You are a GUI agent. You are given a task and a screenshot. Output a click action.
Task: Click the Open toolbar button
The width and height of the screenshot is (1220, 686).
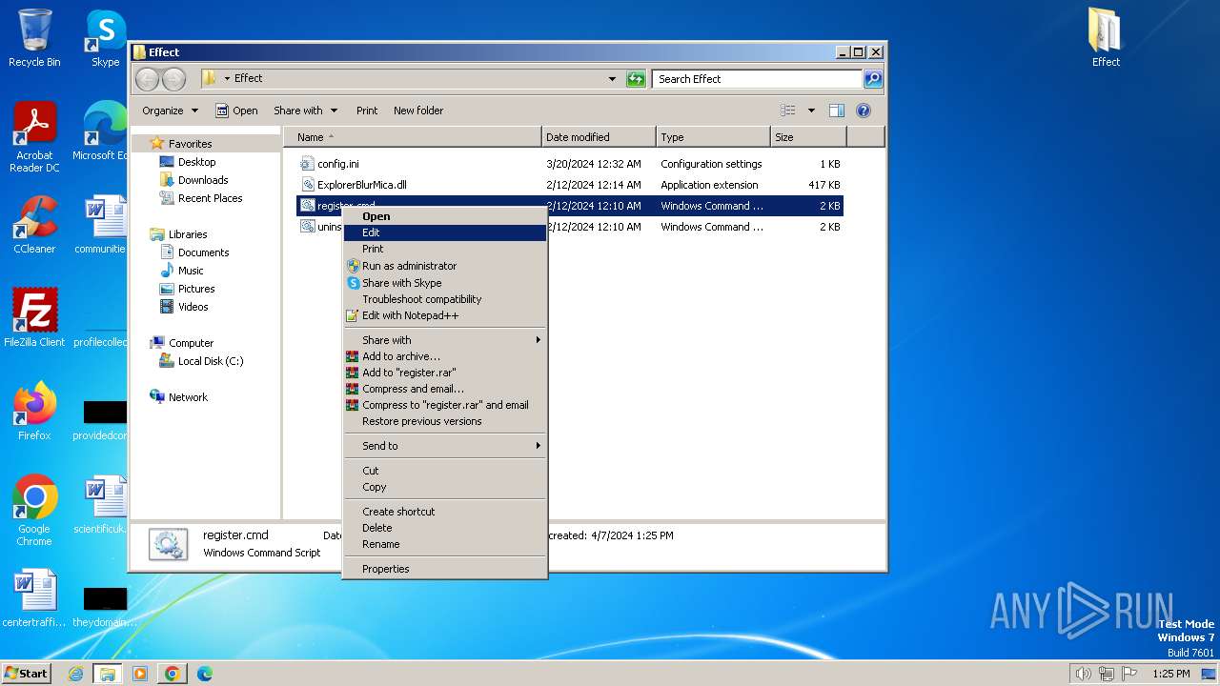point(236,111)
